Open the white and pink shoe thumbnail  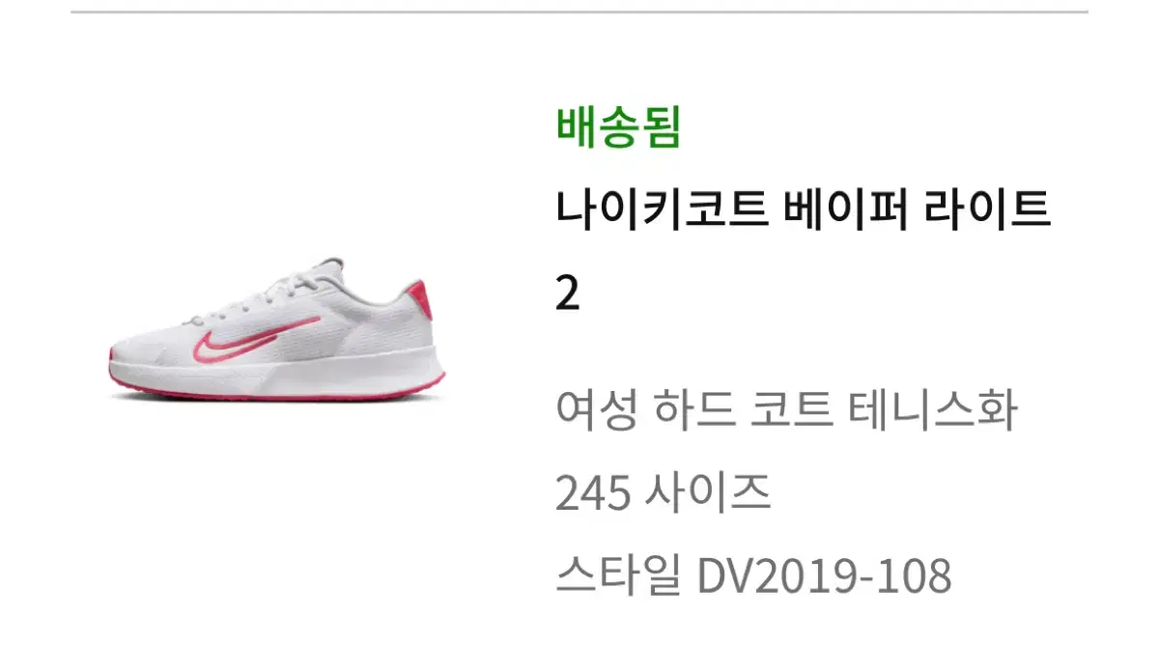tap(277, 327)
